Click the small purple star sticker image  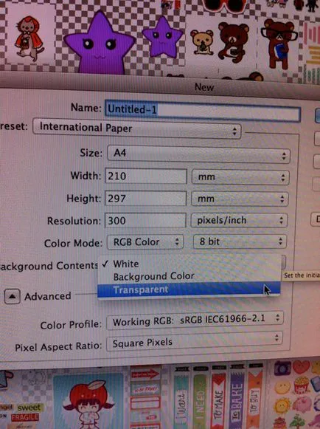pos(162,38)
